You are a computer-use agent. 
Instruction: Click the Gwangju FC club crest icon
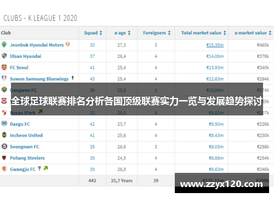[x=4, y=169]
